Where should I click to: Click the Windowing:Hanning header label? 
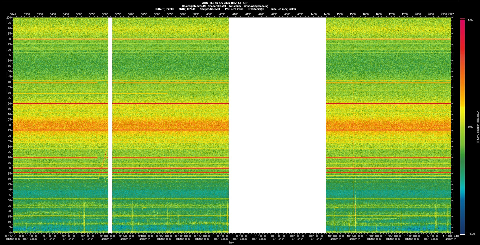(x=256, y=6)
